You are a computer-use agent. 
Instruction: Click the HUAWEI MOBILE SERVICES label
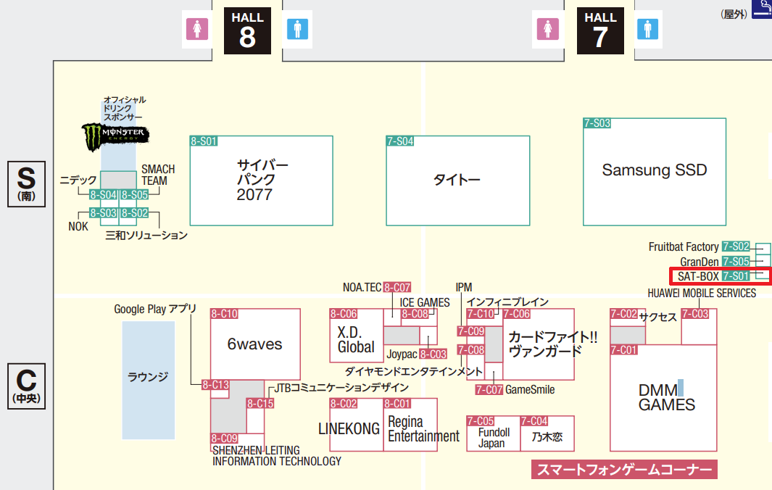pyautogui.click(x=702, y=294)
